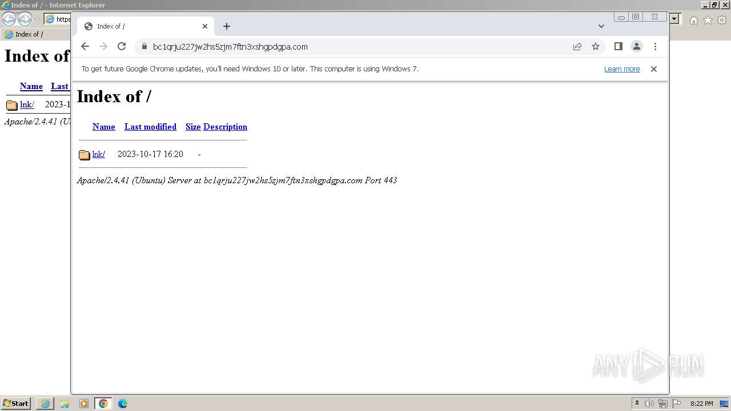The width and height of the screenshot is (731, 411).
Task: Open Windows Media Player from the taskbar
Action: (84, 404)
